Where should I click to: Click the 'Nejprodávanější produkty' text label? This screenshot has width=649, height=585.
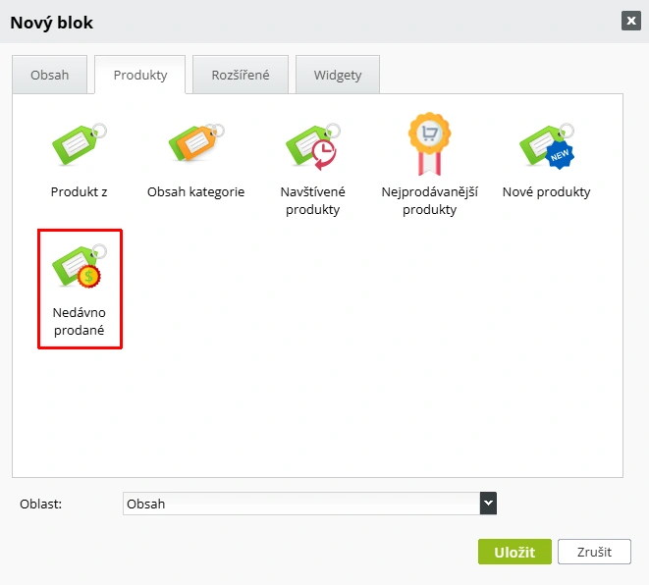click(429, 200)
